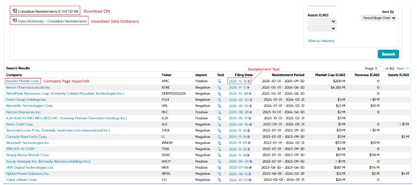Open Data Dictionary - Canadian Restatements link

click(x=52, y=21)
